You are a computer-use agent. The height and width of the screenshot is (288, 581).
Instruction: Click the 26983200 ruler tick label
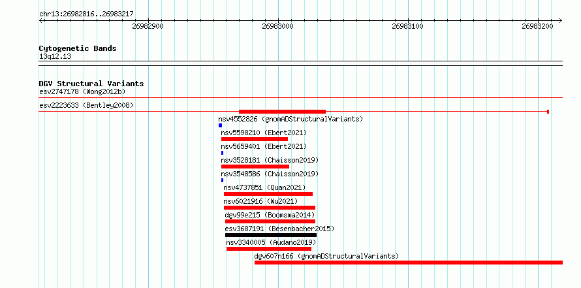click(537, 26)
